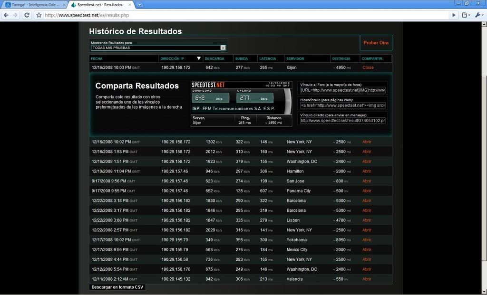
Task: Open share for 12/22/2008 2:57 PM New York test
Action: [x=367, y=230]
